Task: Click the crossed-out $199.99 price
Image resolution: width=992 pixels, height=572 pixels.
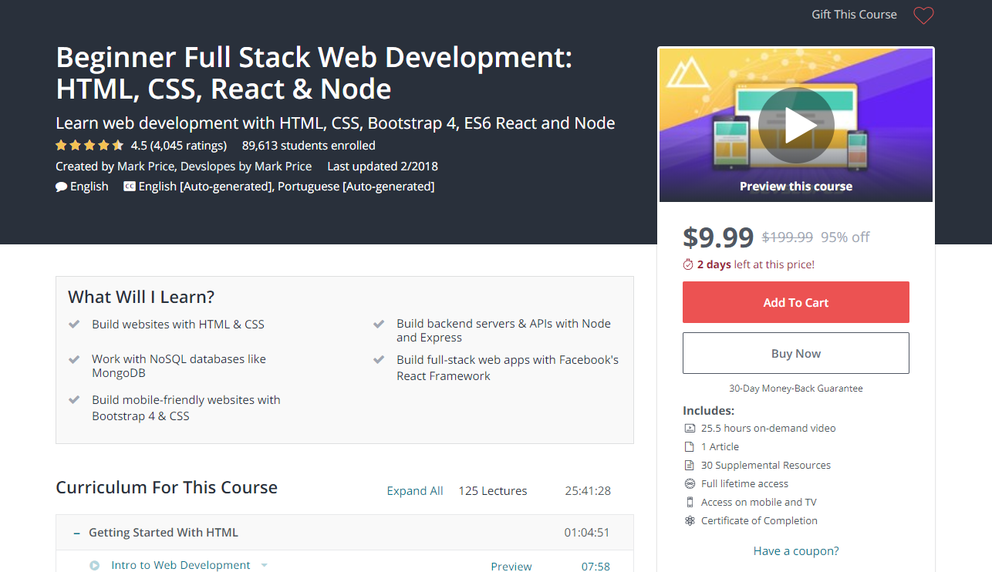Action: tap(788, 237)
